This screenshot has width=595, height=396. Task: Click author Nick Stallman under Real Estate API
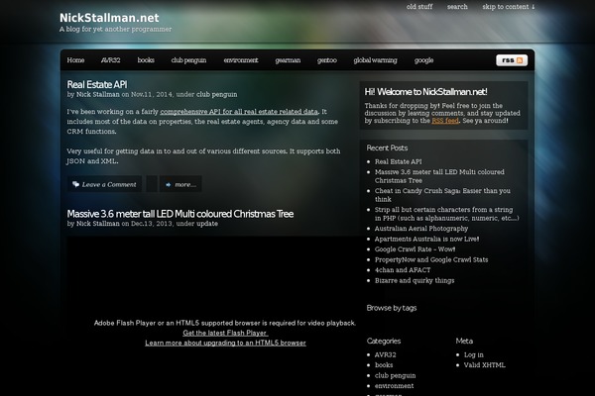[98, 94]
